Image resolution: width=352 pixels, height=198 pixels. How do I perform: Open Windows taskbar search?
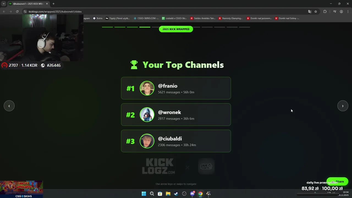point(152,194)
